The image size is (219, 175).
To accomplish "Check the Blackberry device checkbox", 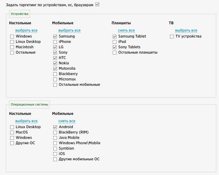I will (55, 74).
